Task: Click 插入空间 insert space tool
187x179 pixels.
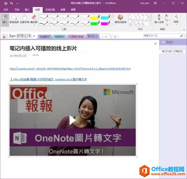Action: click(x=159, y=19)
